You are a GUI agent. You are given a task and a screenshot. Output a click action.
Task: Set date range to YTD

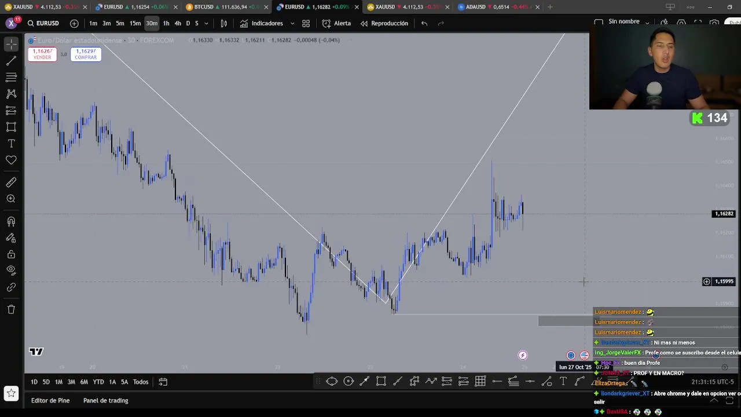pos(98,382)
